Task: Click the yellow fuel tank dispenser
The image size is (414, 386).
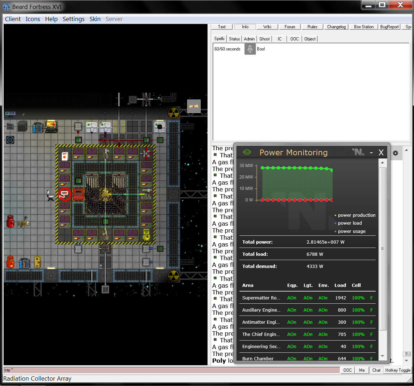Action: 37,262
